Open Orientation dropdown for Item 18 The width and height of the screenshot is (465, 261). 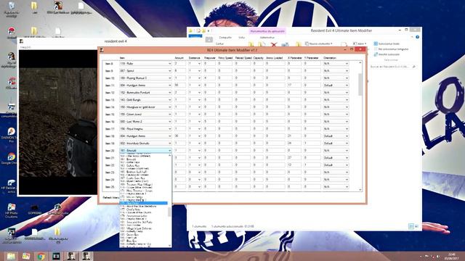tap(336, 136)
